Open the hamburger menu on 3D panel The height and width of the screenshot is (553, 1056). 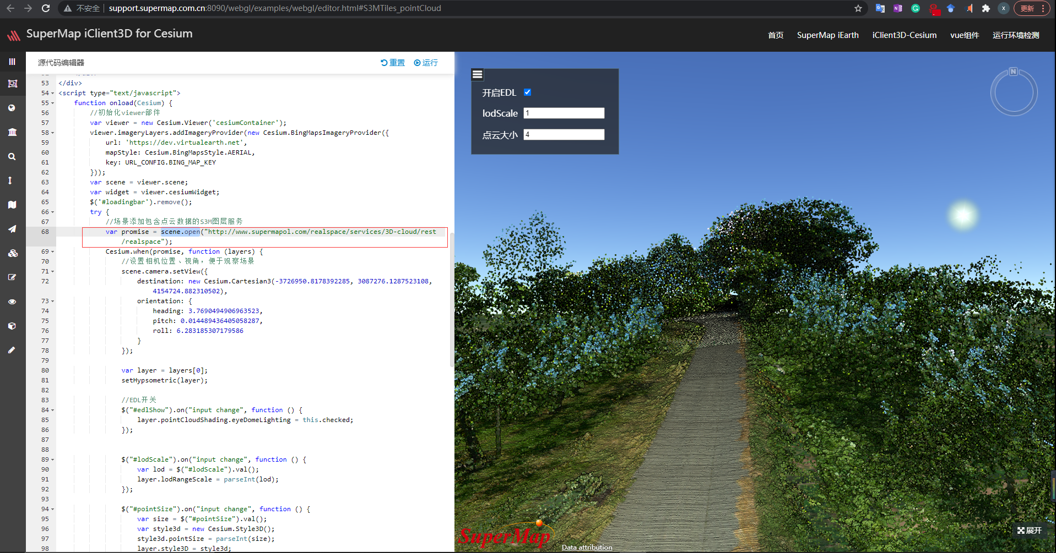point(478,74)
